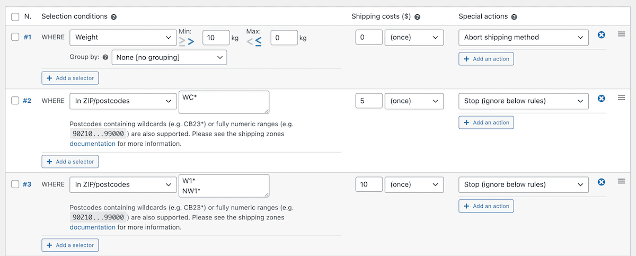Viewport: 636px width, 256px height.
Task: Add a selector to rule #3
Action: point(70,245)
